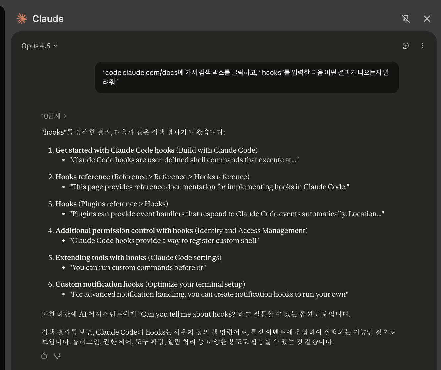Open the Opus 4.5 model dropdown
441x370 pixels.
[x=39, y=46]
